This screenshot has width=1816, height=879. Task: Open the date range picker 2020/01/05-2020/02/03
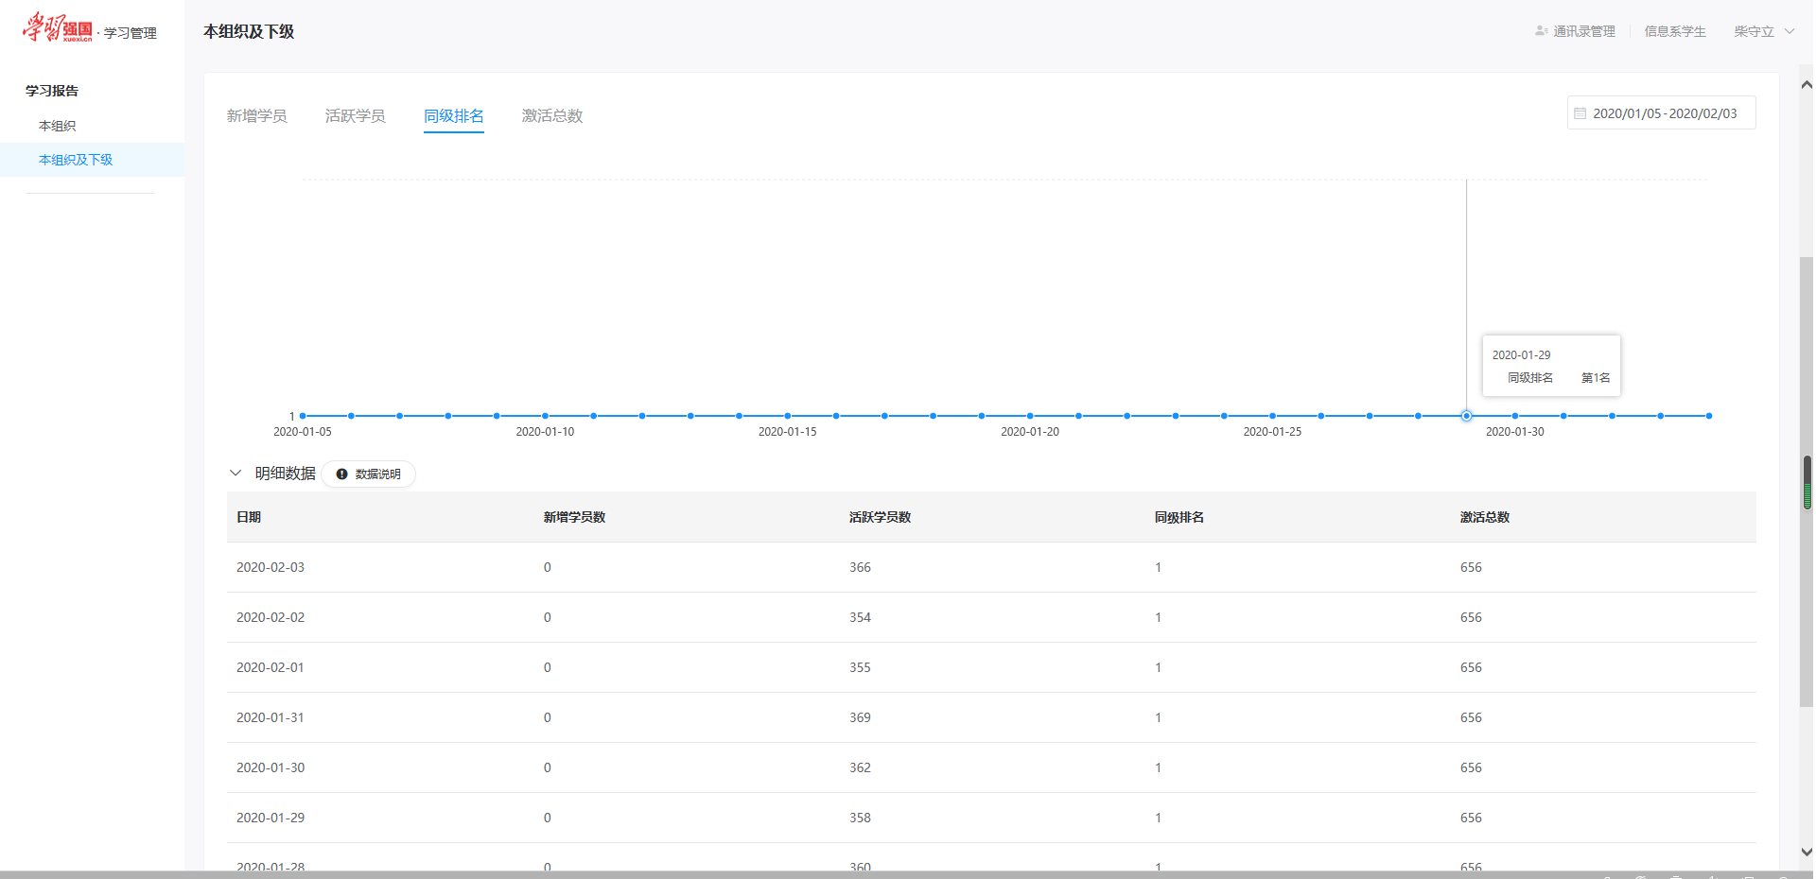[1664, 113]
